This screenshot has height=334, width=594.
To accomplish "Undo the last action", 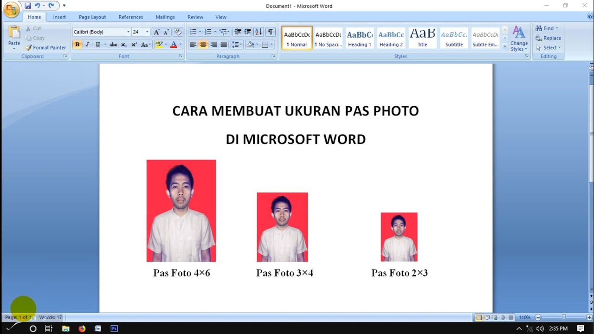I will (37, 6).
